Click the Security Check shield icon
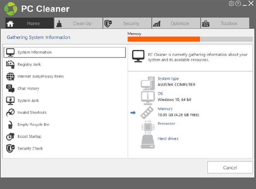The image size is (256, 189). point(10,149)
